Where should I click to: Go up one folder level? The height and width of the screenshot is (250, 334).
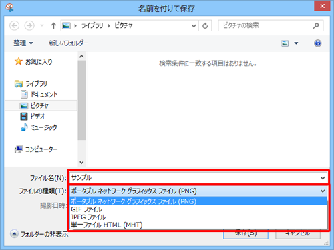point(53,25)
